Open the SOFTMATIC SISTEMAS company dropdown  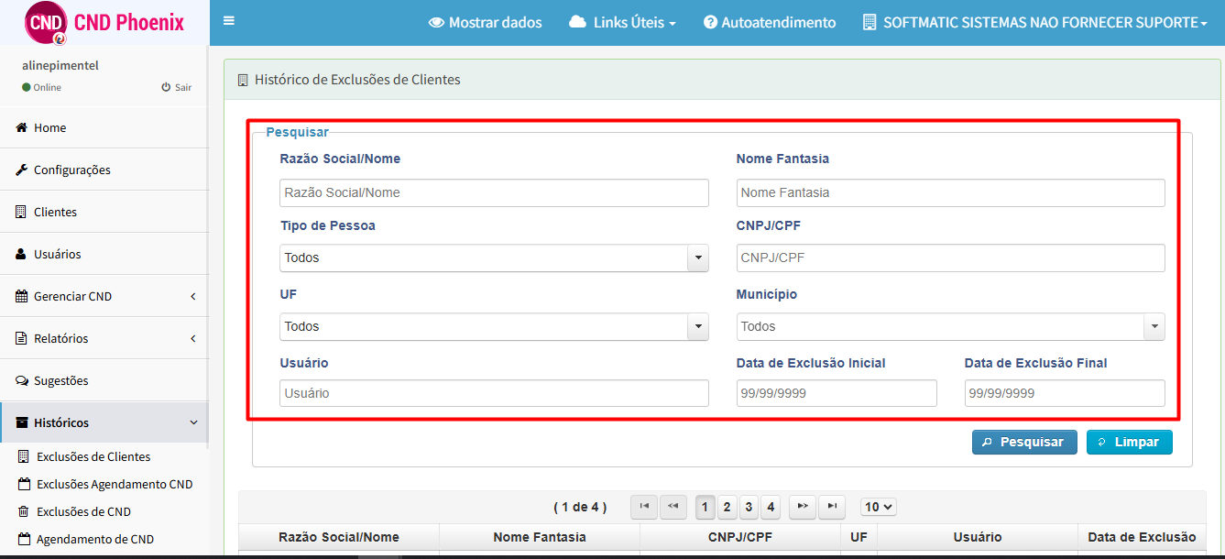pyautogui.click(x=1035, y=23)
